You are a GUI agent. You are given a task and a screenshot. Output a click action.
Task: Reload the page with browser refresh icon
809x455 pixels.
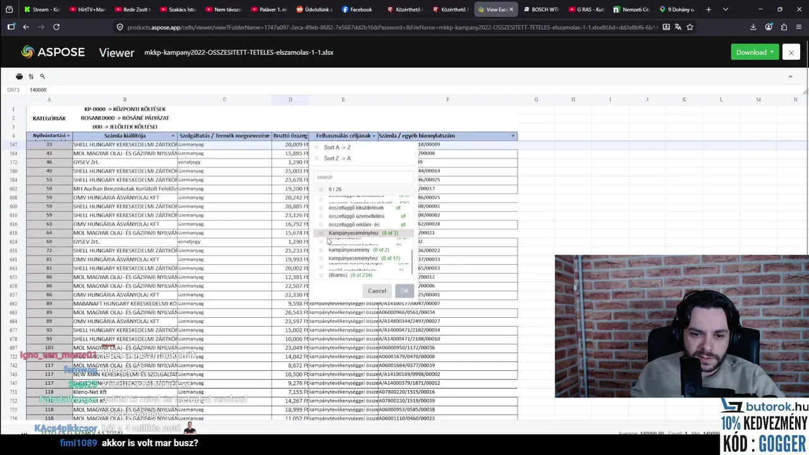[56, 27]
